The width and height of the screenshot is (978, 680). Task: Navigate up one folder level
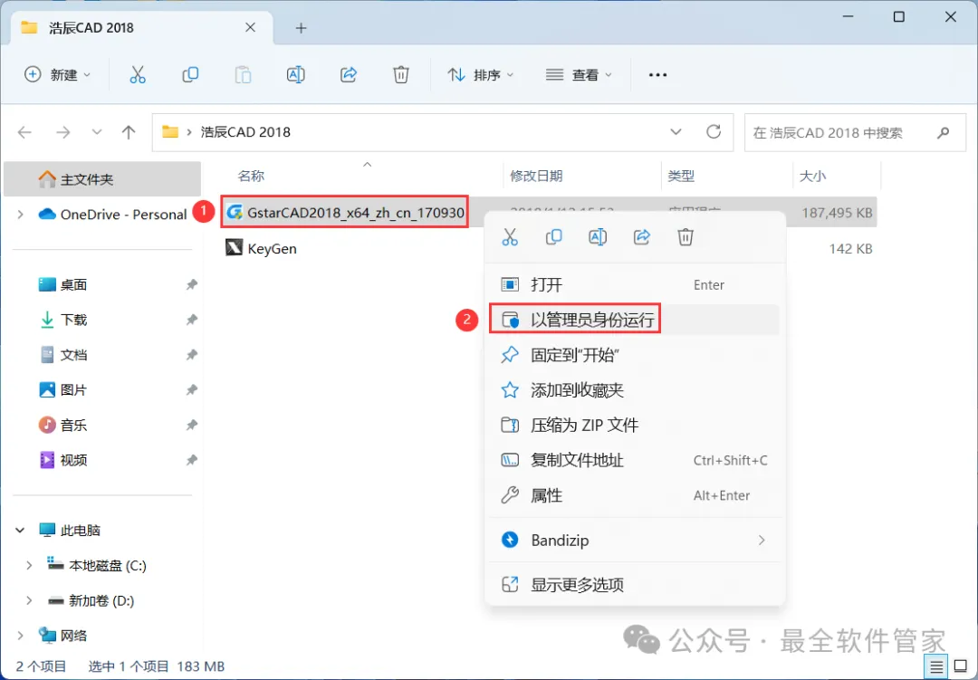pos(129,132)
